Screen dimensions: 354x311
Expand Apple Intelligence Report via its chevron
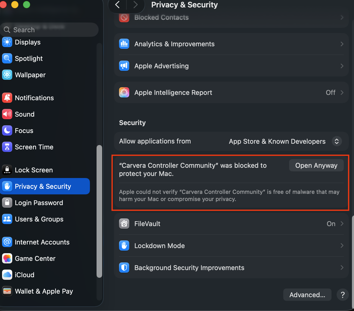pyautogui.click(x=342, y=93)
